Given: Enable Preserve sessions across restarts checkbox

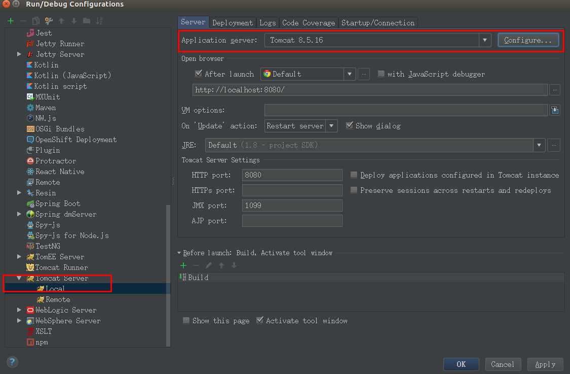Looking at the screenshot, I should (x=354, y=190).
